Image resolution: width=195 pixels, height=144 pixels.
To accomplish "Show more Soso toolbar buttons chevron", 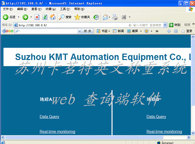I will pyautogui.click(x=157, y=31).
